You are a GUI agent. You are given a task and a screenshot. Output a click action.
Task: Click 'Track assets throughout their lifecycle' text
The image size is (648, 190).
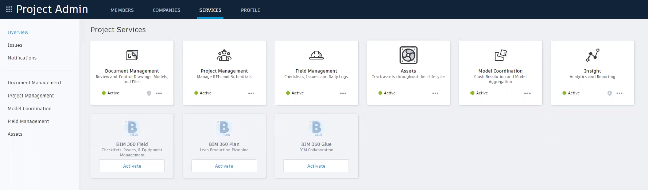408,77
